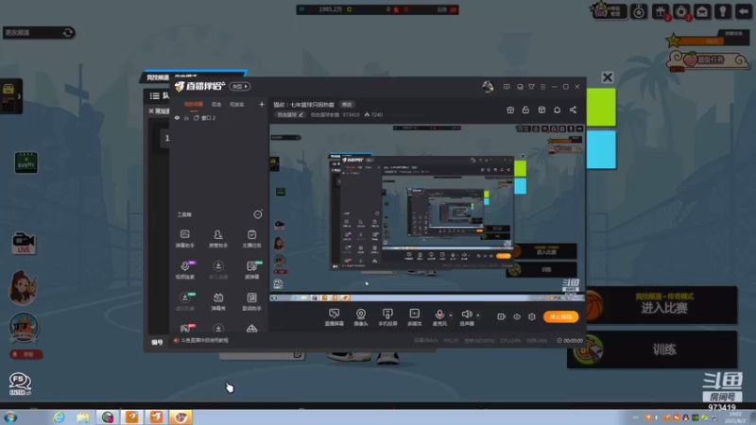
Task: Toggle the lock on Window 2 source
Action: pos(186,118)
